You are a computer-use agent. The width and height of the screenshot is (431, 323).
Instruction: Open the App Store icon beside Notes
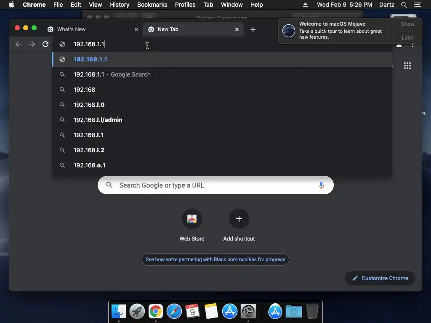coord(229,312)
